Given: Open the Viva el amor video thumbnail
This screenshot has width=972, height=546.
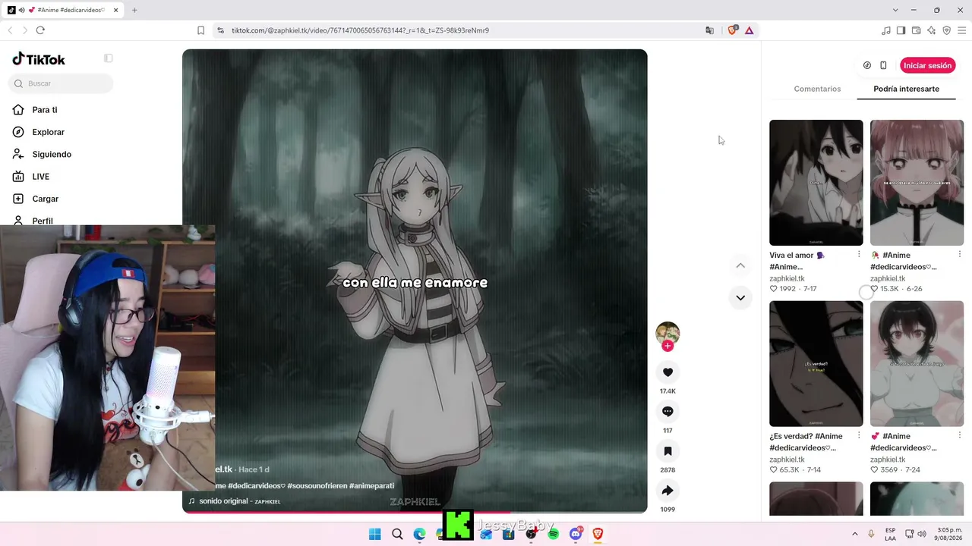Looking at the screenshot, I should click(x=816, y=183).
